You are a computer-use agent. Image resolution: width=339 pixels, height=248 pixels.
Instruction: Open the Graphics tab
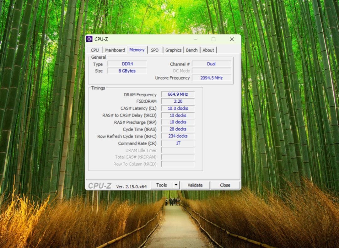[173, 50]
